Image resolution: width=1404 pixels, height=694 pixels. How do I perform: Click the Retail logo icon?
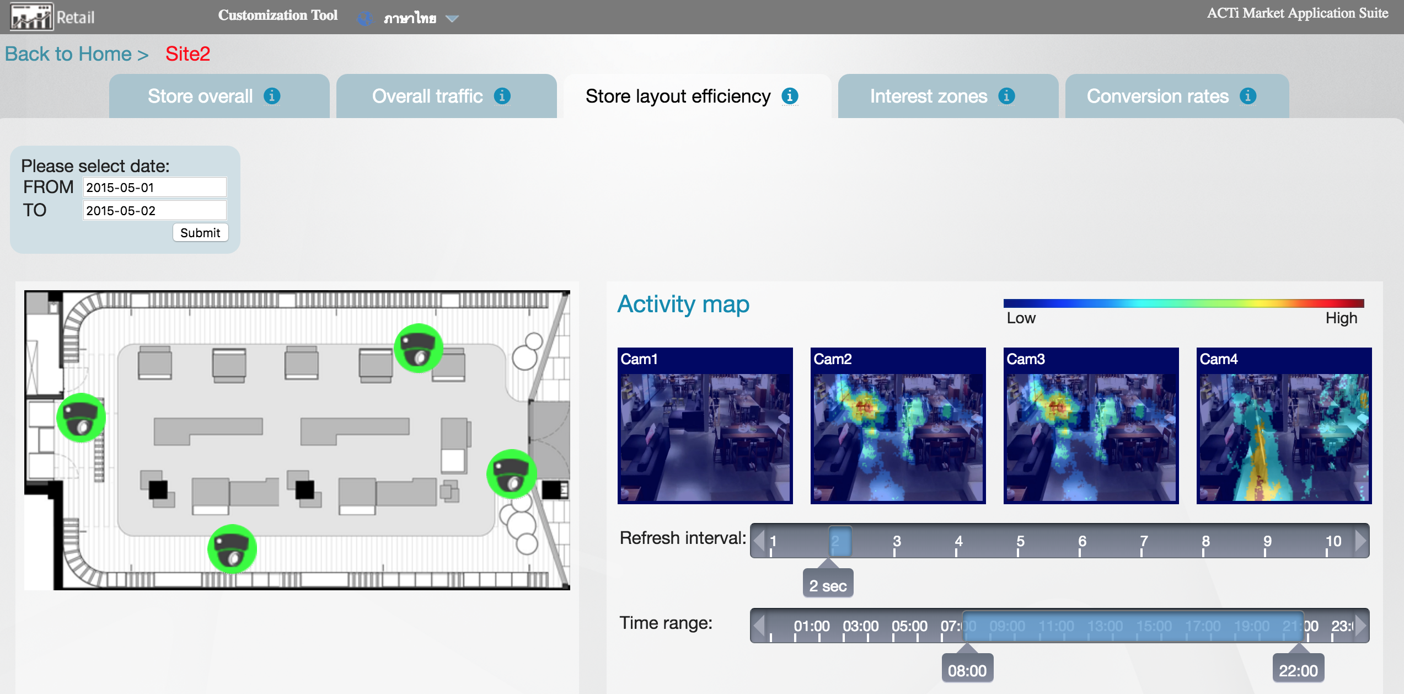click(x=32, y=17)
